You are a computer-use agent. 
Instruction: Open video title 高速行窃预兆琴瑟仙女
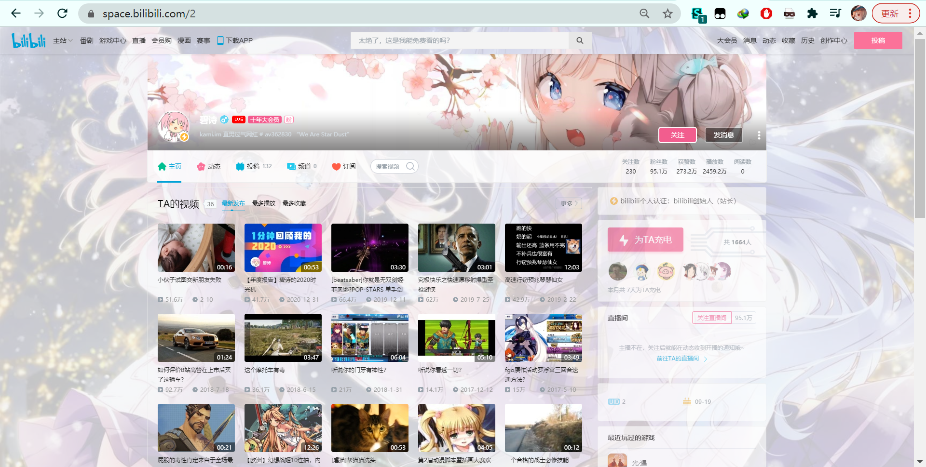point(534,280)
